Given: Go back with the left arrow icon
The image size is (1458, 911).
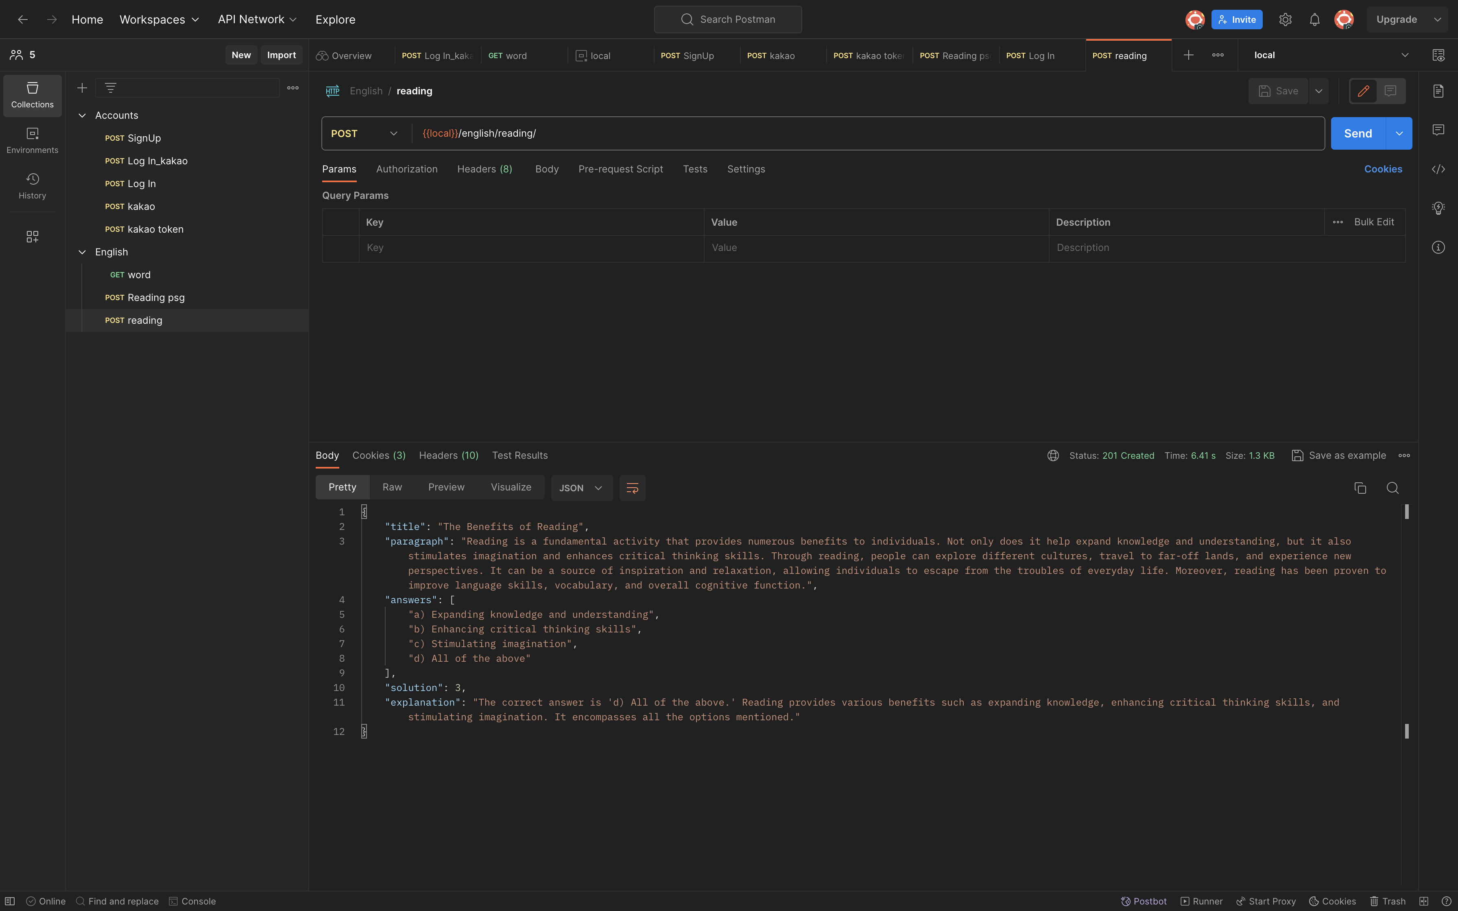Looking at the screenshot, I should coord(23,19).
